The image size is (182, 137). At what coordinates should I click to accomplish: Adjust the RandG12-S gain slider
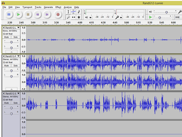point(11,108)
